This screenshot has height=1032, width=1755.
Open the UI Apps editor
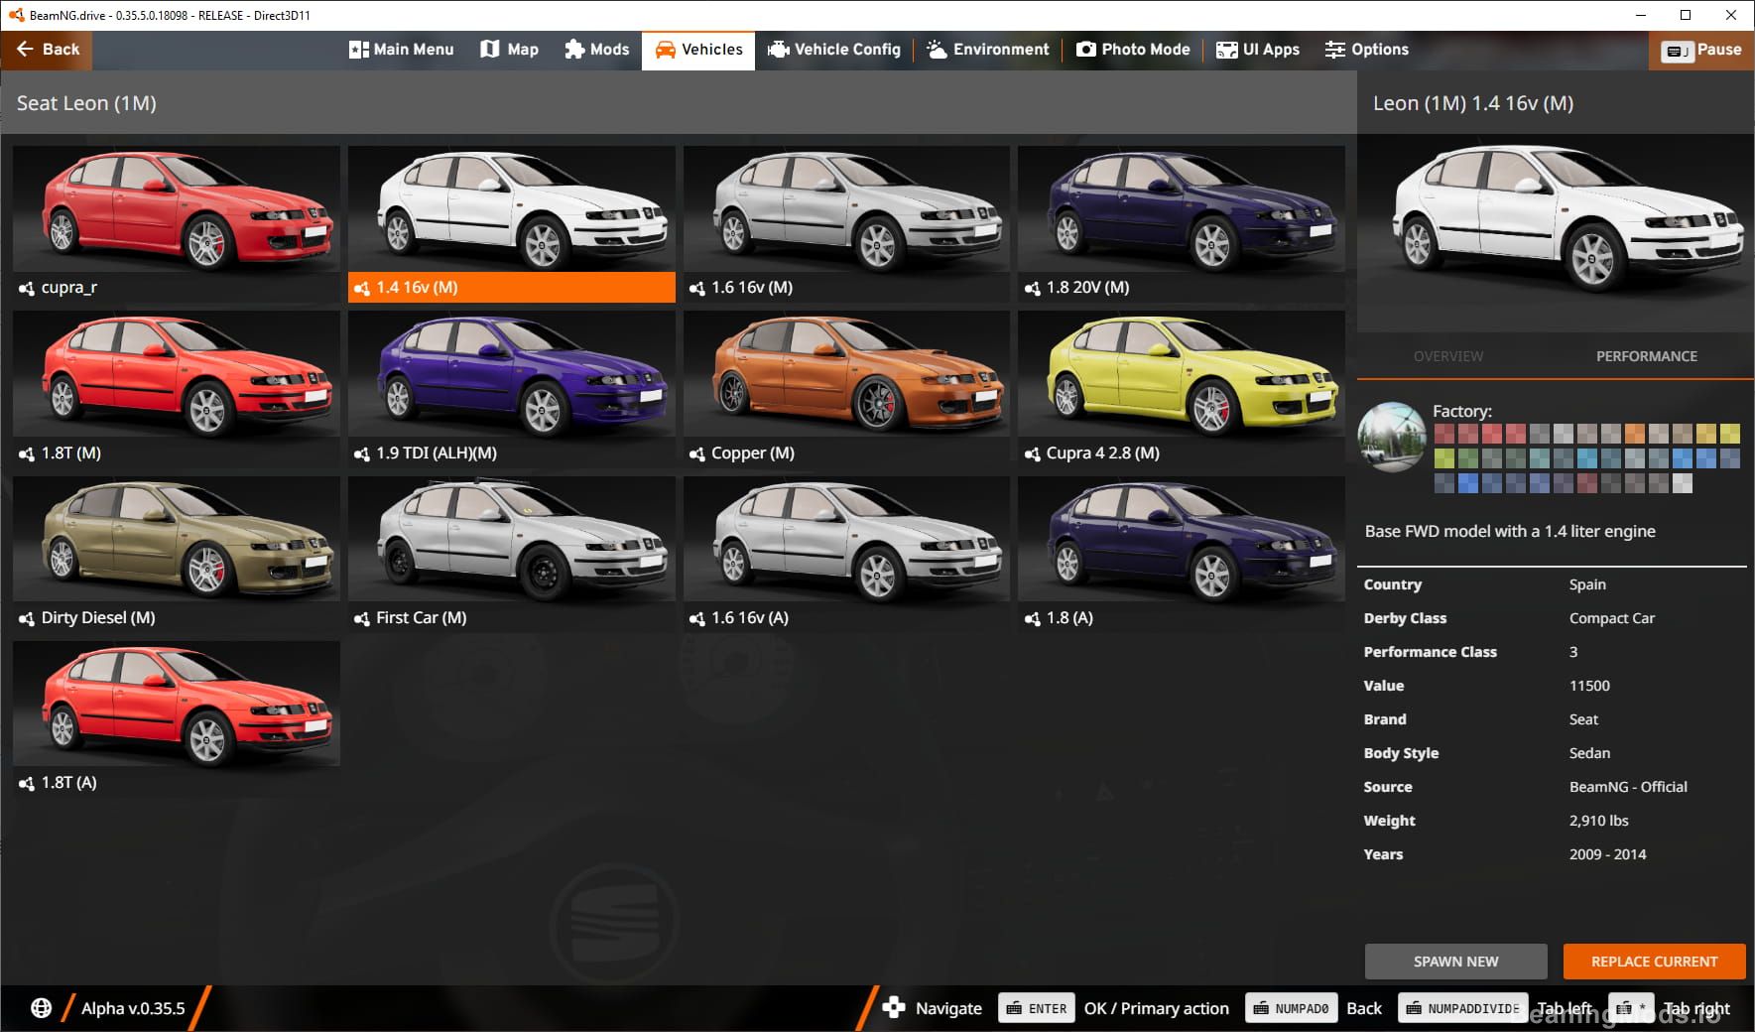(1258, 50)
